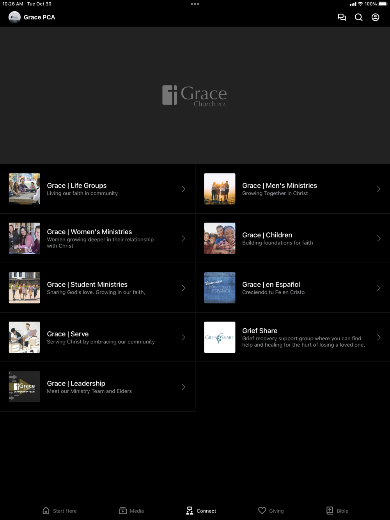Tap the Grace PCA round logo avatar
This screenshot has height=520, width=390.
pyautogui.click(x=14, y=17)
